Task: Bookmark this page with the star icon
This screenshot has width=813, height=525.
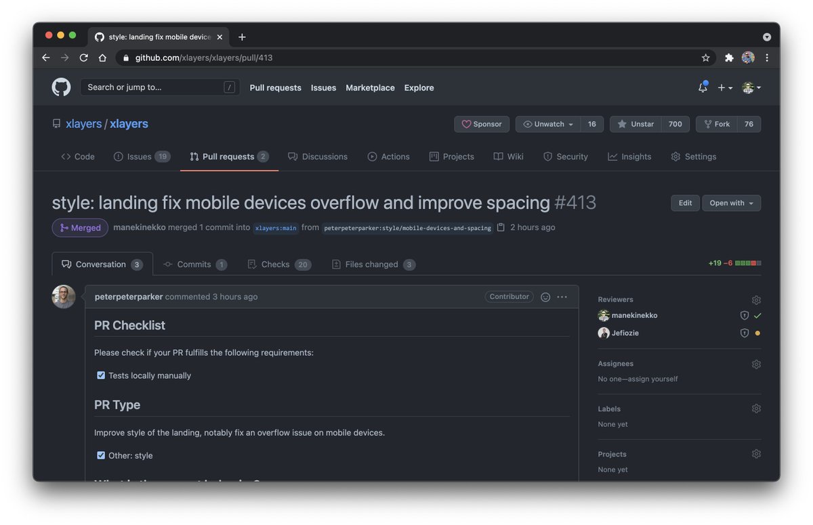Action: (x=705, y=58)
